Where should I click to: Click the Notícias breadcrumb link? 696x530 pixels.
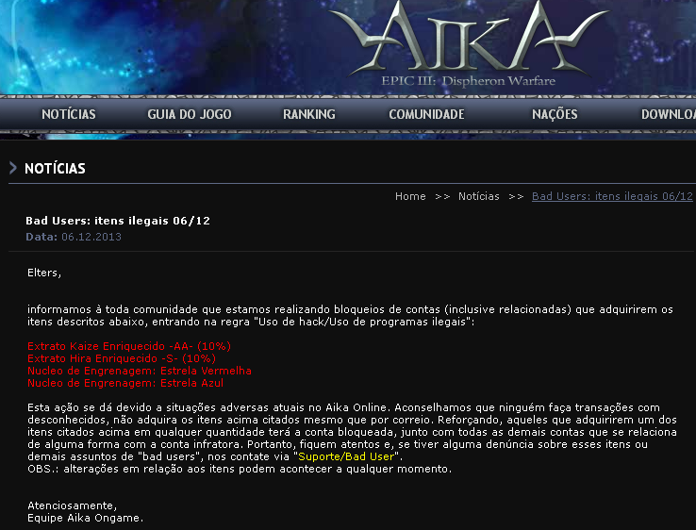click(x=478, y=196)
